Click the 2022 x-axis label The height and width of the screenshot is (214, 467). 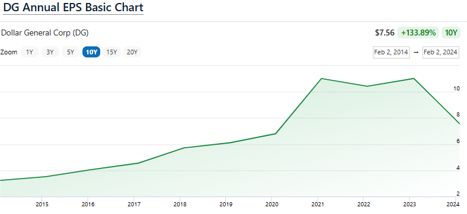[x=363, y=205]
